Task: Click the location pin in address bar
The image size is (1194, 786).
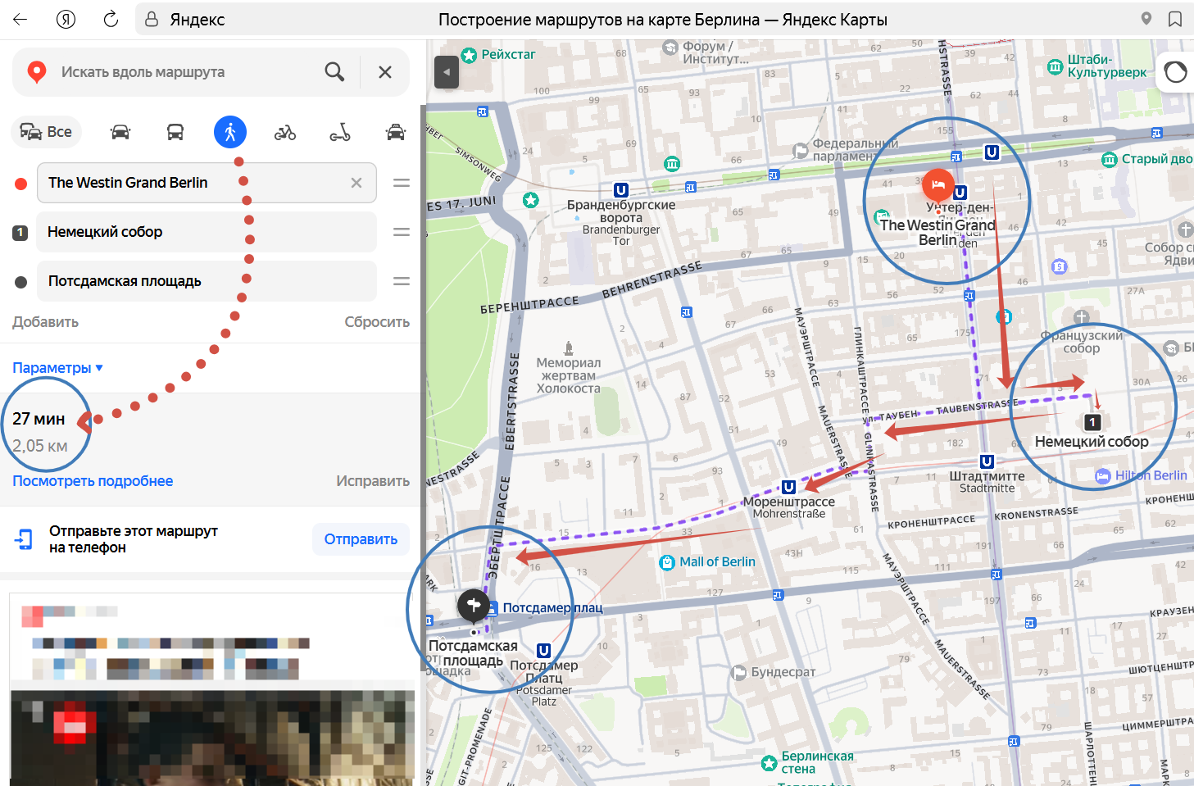Action: pos(1146,19)
